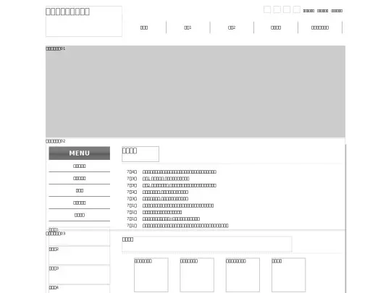Open the bottommost news headline link
This screenshot has height=293, width=391.
(185, 226)
